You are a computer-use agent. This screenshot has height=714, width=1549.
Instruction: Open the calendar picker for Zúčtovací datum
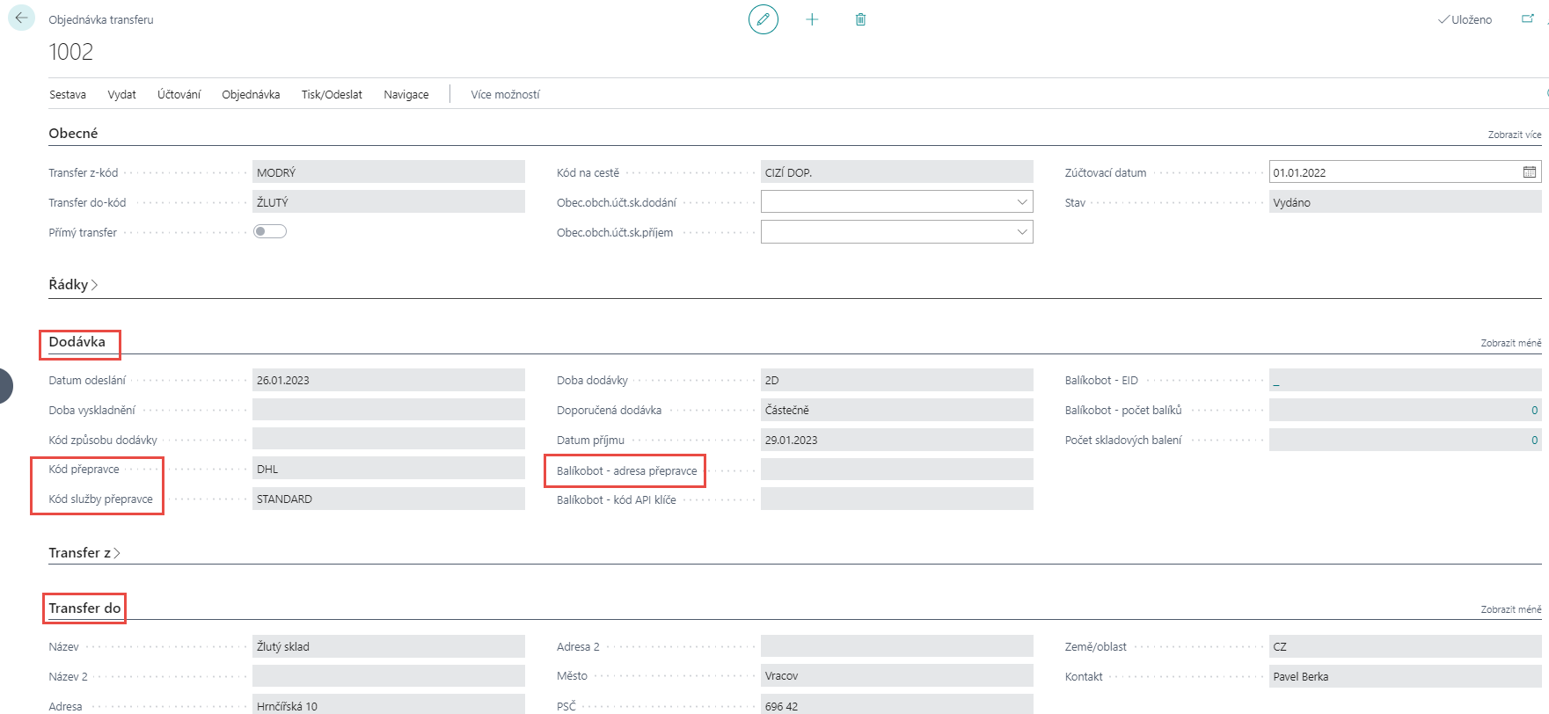(1530, 172)
